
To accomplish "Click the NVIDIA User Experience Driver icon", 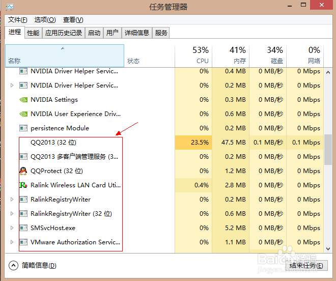I will pos(23,114).
